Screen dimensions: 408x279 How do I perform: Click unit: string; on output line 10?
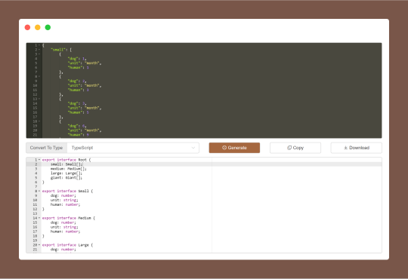point(64,200)
